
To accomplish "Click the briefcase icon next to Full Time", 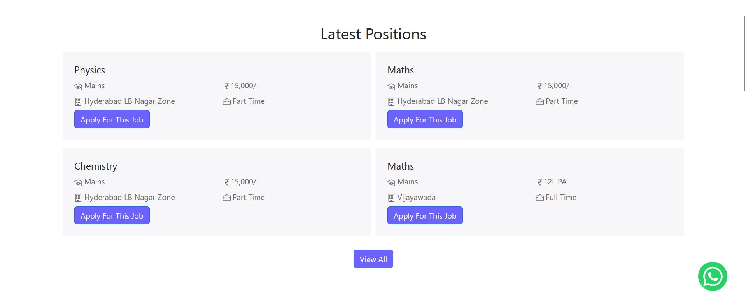I will click(x=539, y=198).
